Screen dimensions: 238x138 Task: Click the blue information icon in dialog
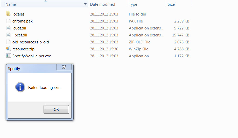pos(20,87)
